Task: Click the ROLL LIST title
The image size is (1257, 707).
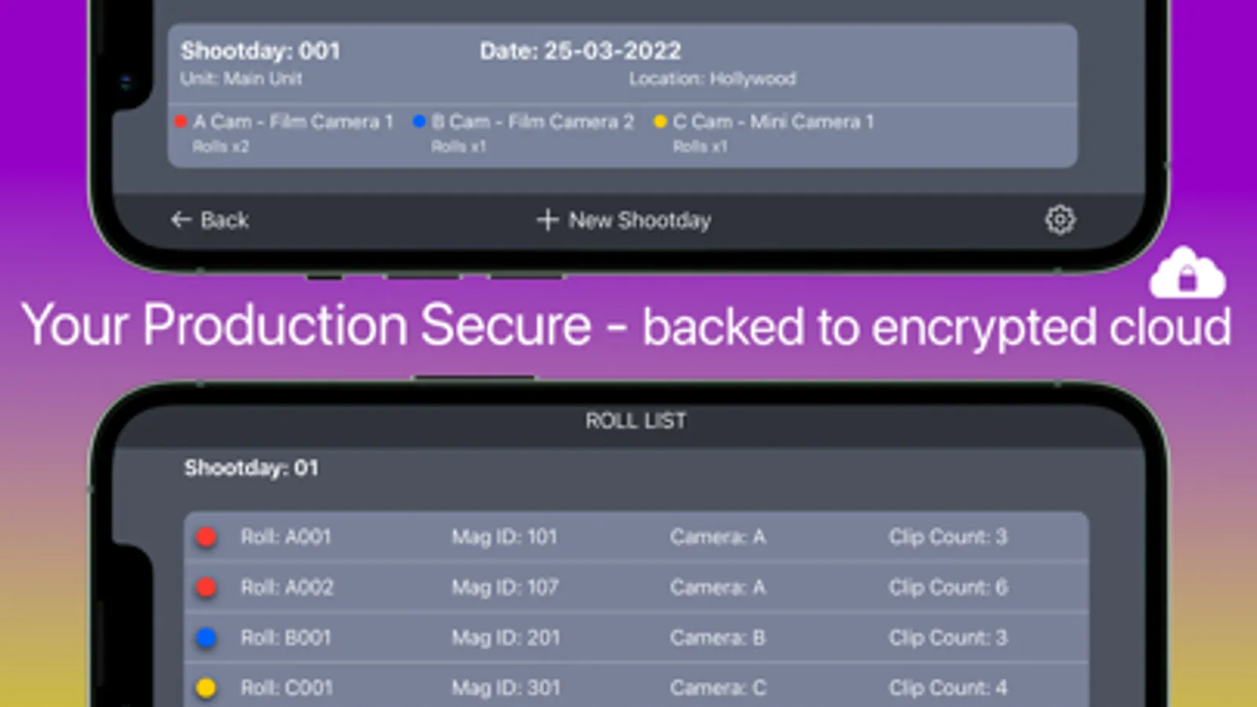Action: pyautogui.click(x=635, y=421)
